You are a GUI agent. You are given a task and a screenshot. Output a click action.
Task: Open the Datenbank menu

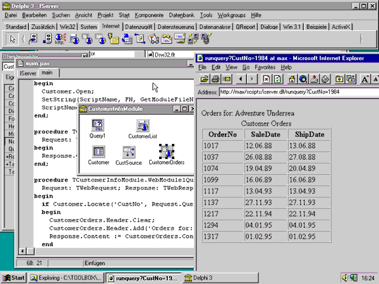tap(181, 15)
